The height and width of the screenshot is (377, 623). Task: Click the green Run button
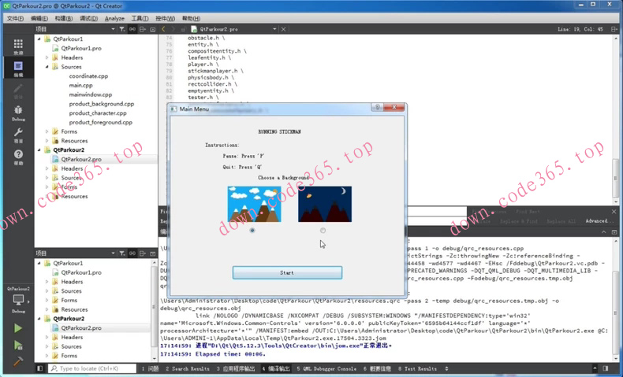click(18, 328)
